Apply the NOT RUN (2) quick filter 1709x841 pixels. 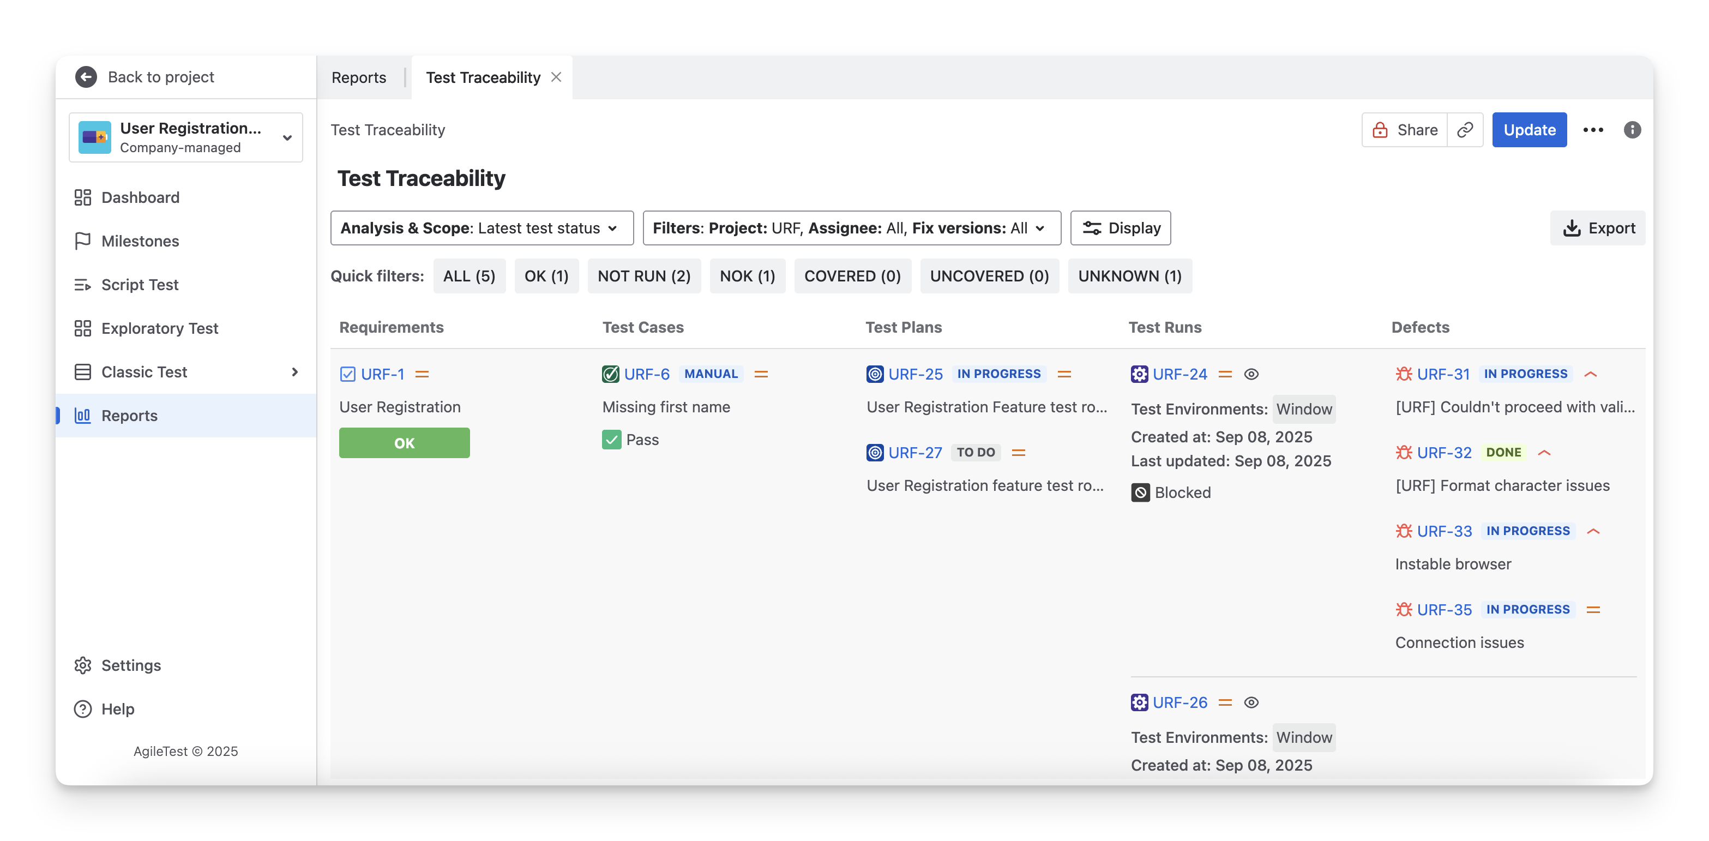tap(643, 276)
